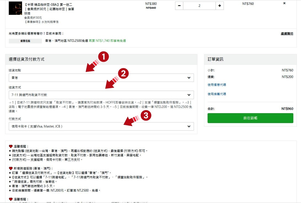Remove the coffee bean item with the X
This screenshot has width=301, height=203.
pyautogui.click(x=284, y=4)
